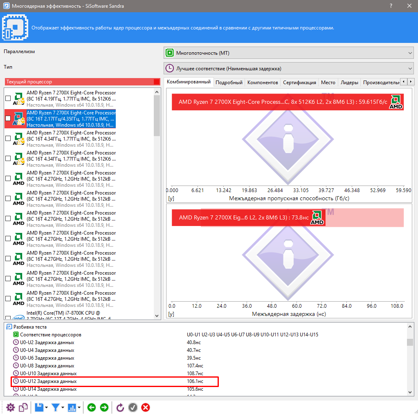
Task: Expand the save icon dropdown arrow
Action: pyautogui.click(x=46, y=407)
